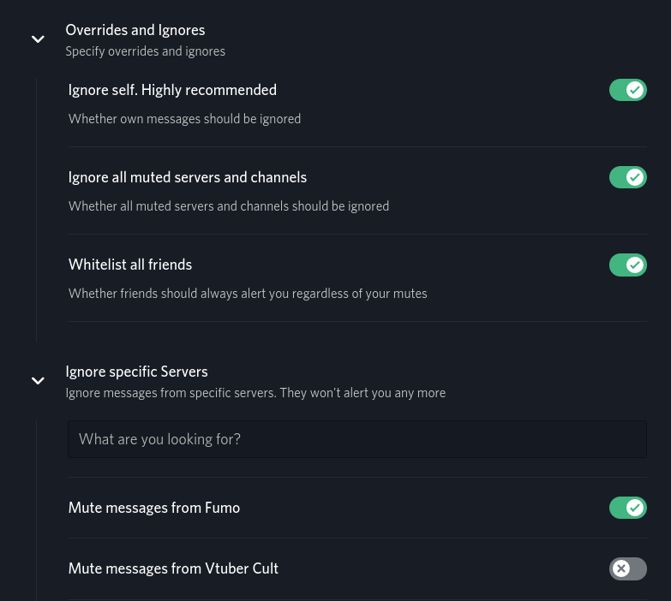Collapse the Ignore specific Servers chevron
Image resolution: width=671 pixels, height=601 pixels.
coord(38,381)
